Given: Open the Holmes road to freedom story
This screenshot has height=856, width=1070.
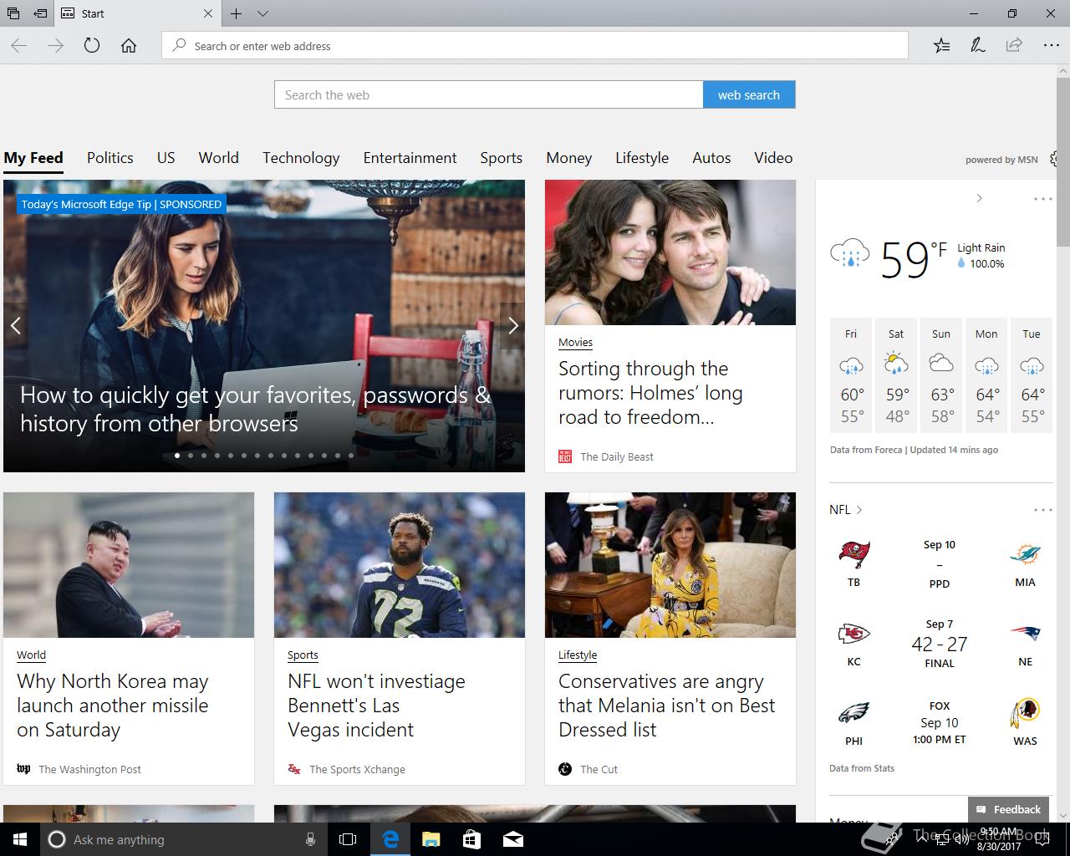Looking at the screenshot, I should [650, 393].
